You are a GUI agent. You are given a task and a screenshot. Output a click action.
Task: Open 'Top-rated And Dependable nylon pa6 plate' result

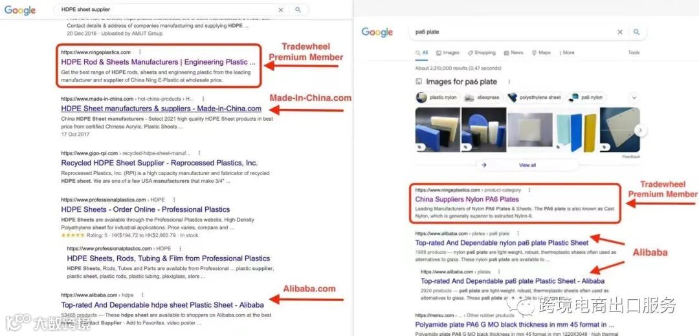click(502, 242)
